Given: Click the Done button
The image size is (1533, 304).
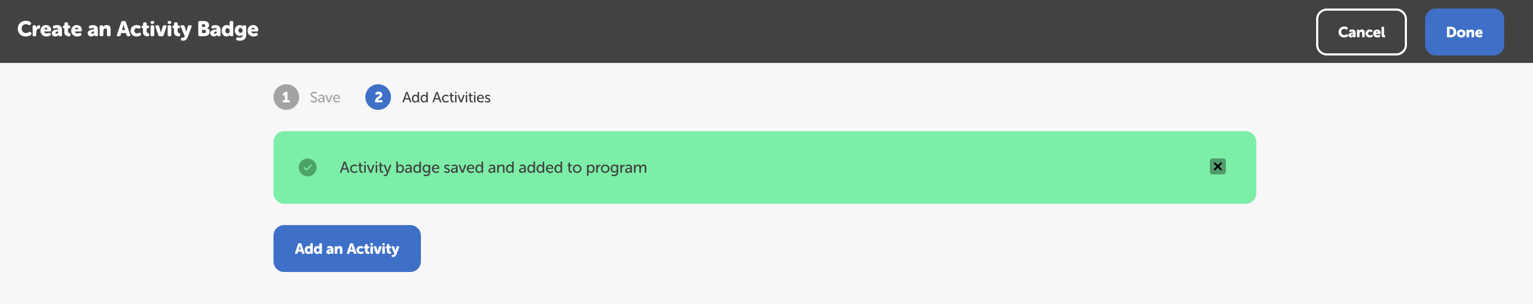Looking at the screenshot, I should click(1464, 32).
